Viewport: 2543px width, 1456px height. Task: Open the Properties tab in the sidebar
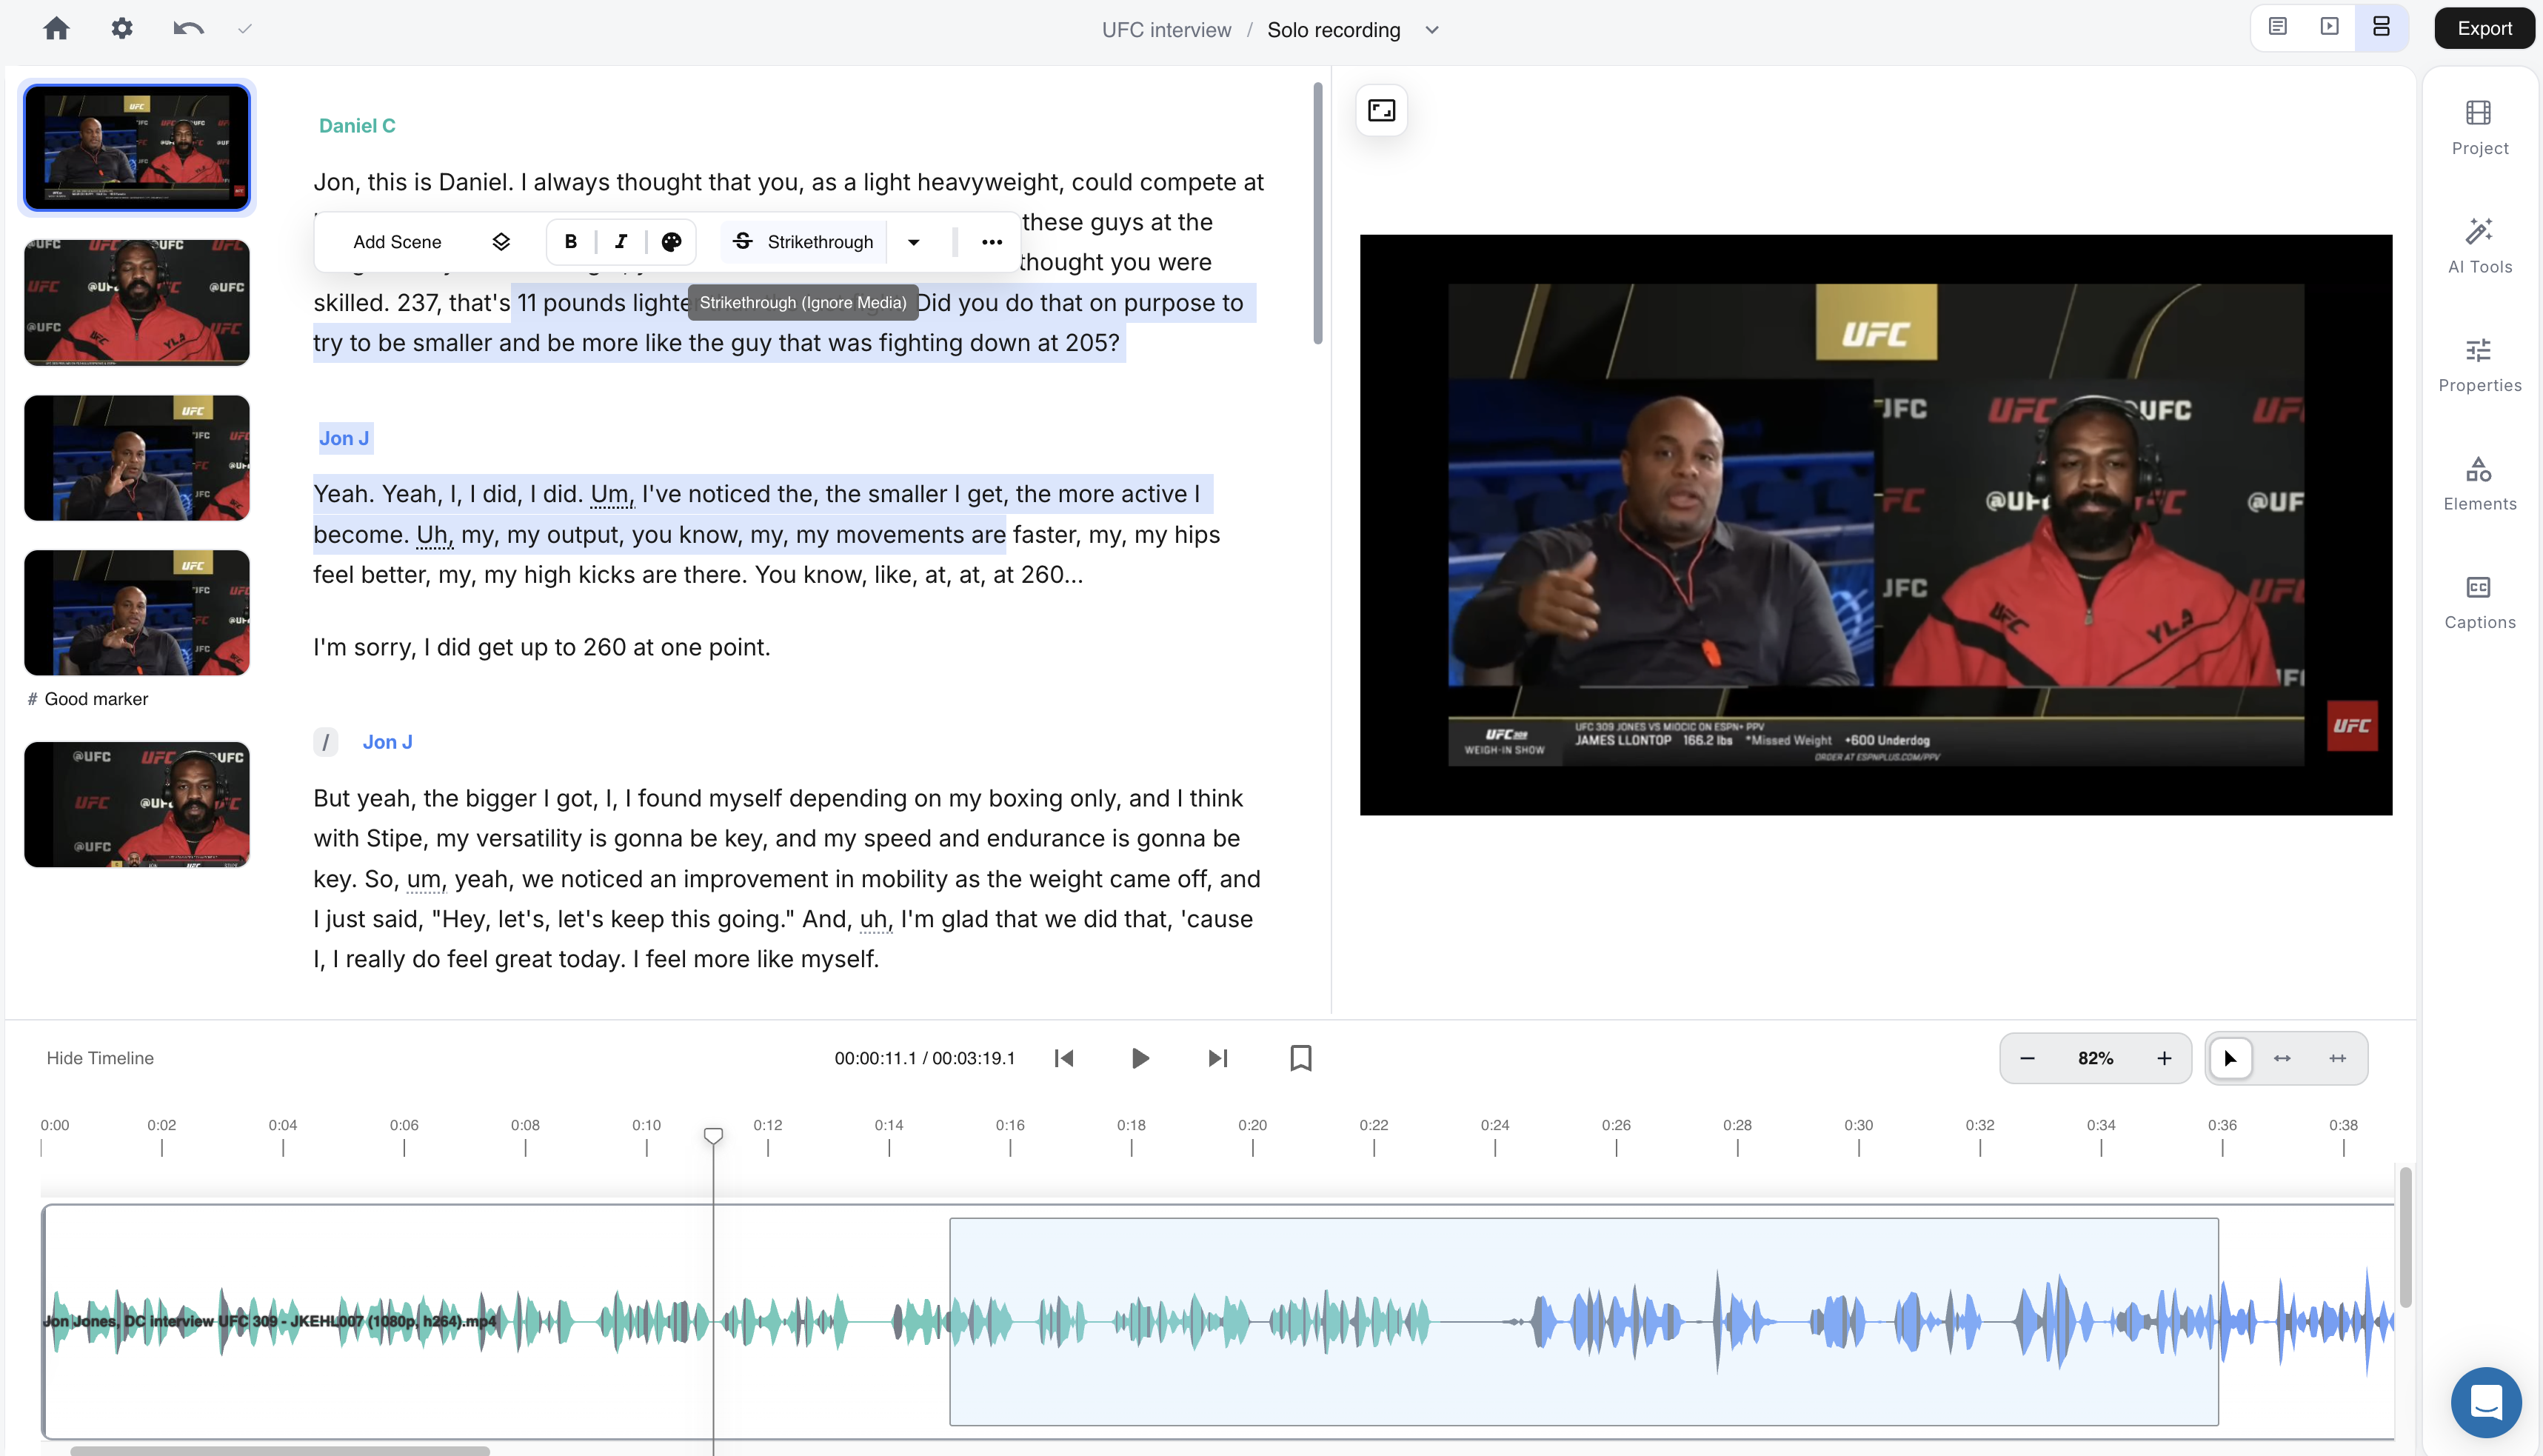(x=2479, y=364)
